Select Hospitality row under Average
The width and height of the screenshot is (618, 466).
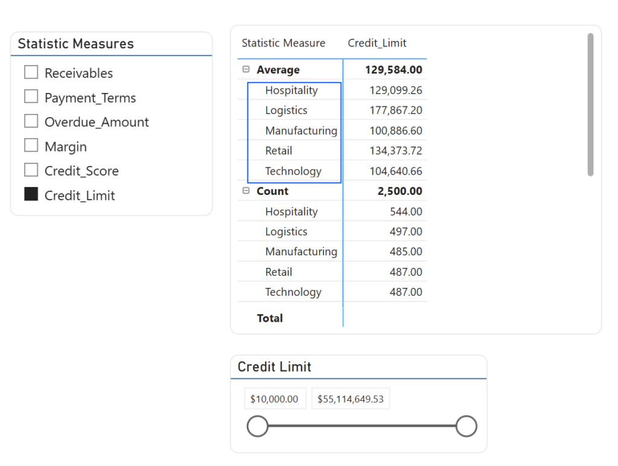291,91
